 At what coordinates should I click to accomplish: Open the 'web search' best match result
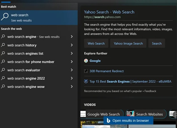point(39,18)
